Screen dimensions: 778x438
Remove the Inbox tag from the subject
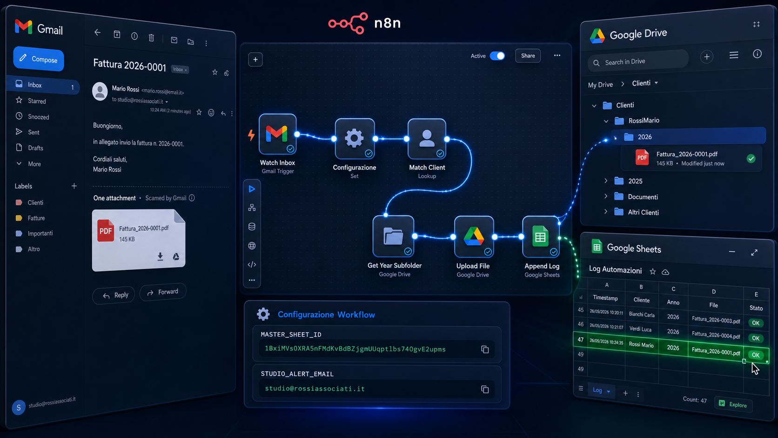[186, 70]
